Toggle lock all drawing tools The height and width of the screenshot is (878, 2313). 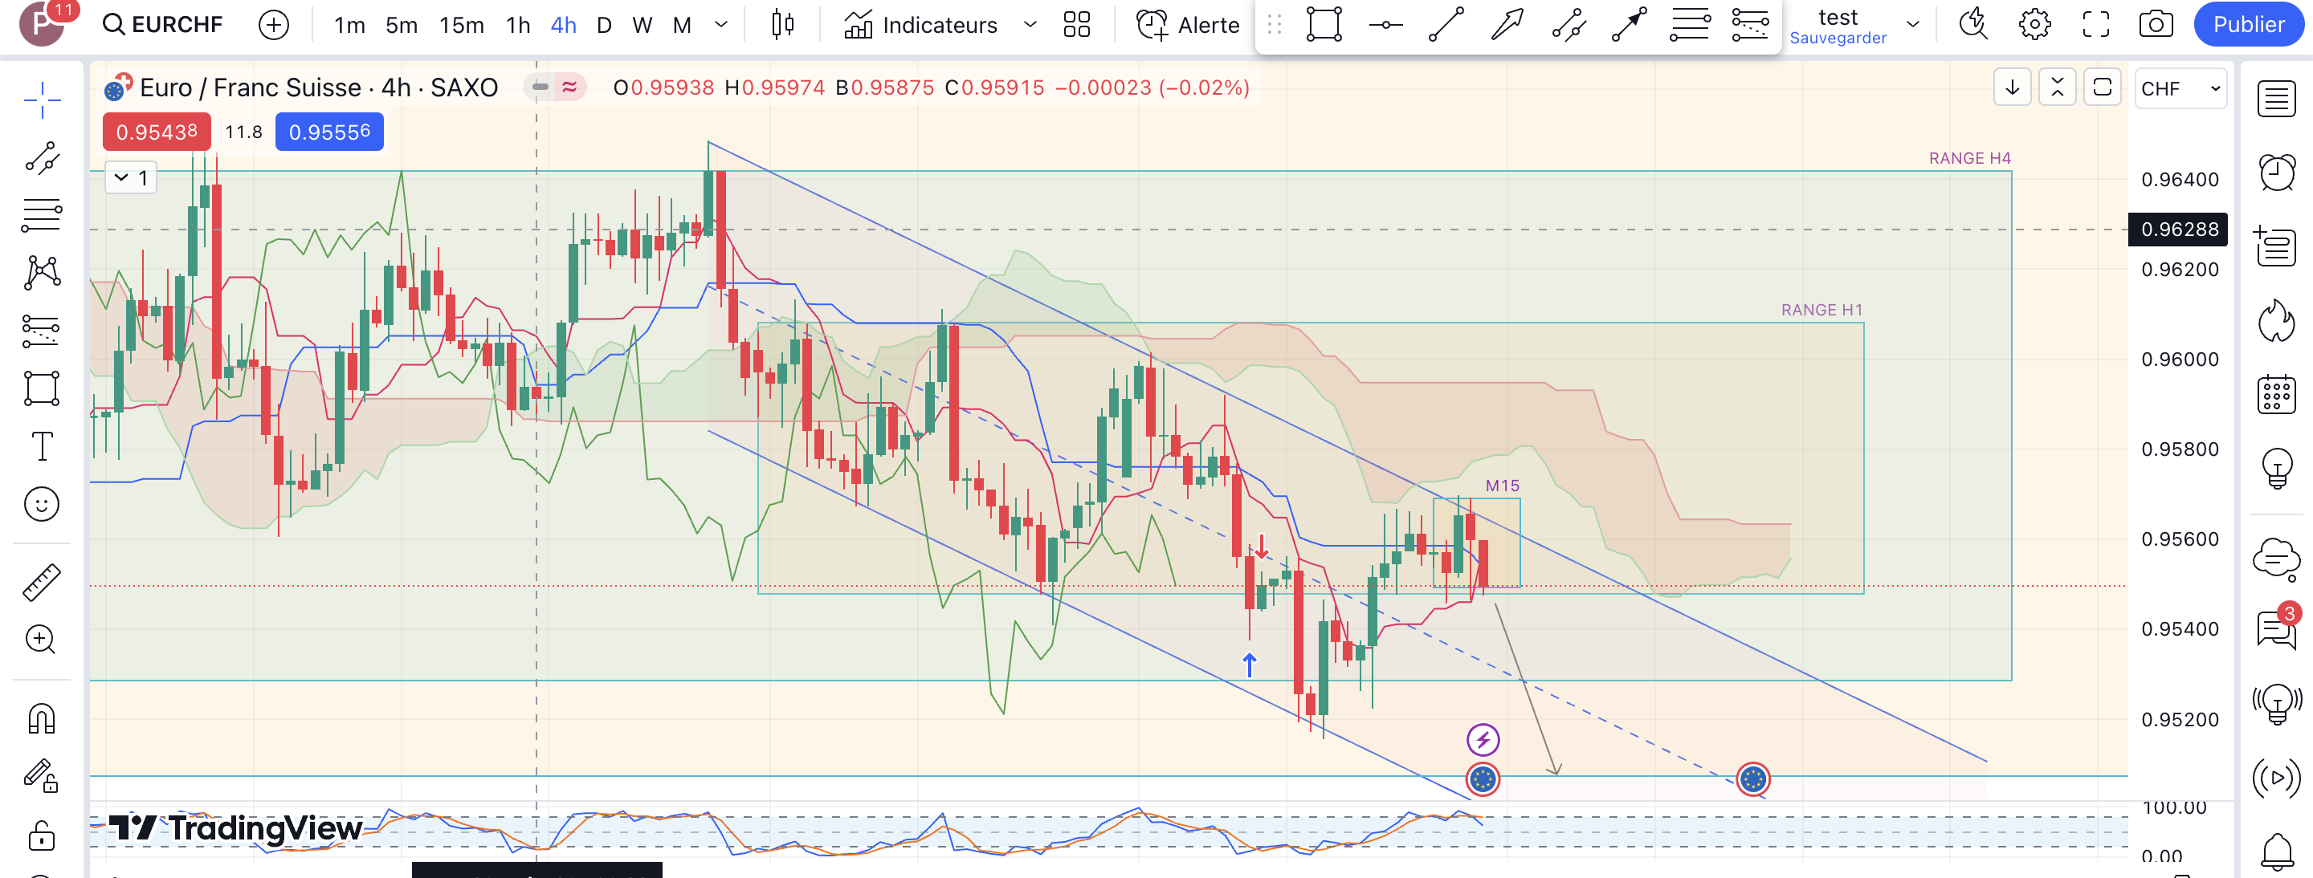41,835
